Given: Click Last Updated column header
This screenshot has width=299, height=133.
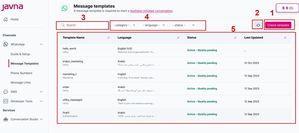Looking at the screenshot, I should pos(254,38).
